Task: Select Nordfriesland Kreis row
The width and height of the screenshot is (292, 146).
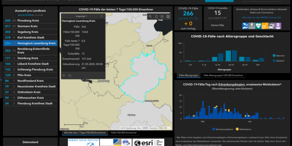Action: (x=30, y=81)
